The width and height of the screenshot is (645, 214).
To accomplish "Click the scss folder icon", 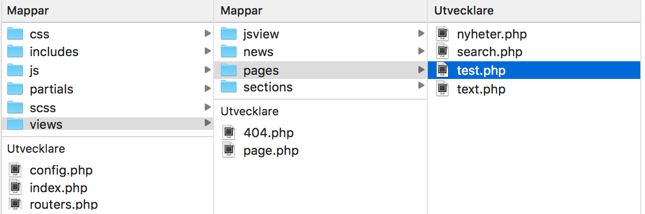I will click(15, 108).
